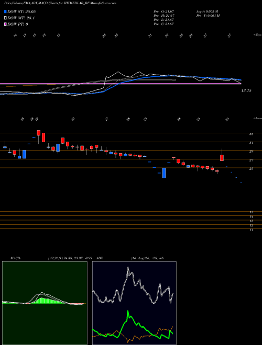The image size is (262, 345).
Task: Click the ADX (14 day) parameter values
Action: [x=147, y=258]
